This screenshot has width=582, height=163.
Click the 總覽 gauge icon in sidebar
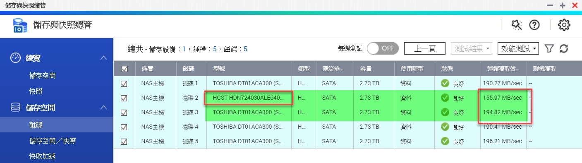pyautogui.click(x=16, y=58)
